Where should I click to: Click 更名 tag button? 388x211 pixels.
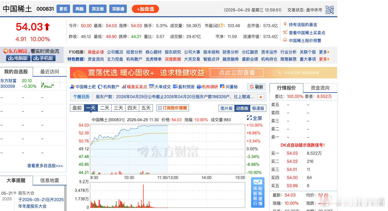[x=63, y=9]
